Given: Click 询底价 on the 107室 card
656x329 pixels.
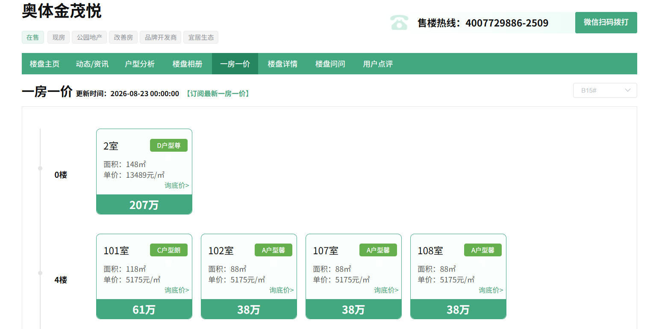Looking at the screenshot, I should click(386, 290).
